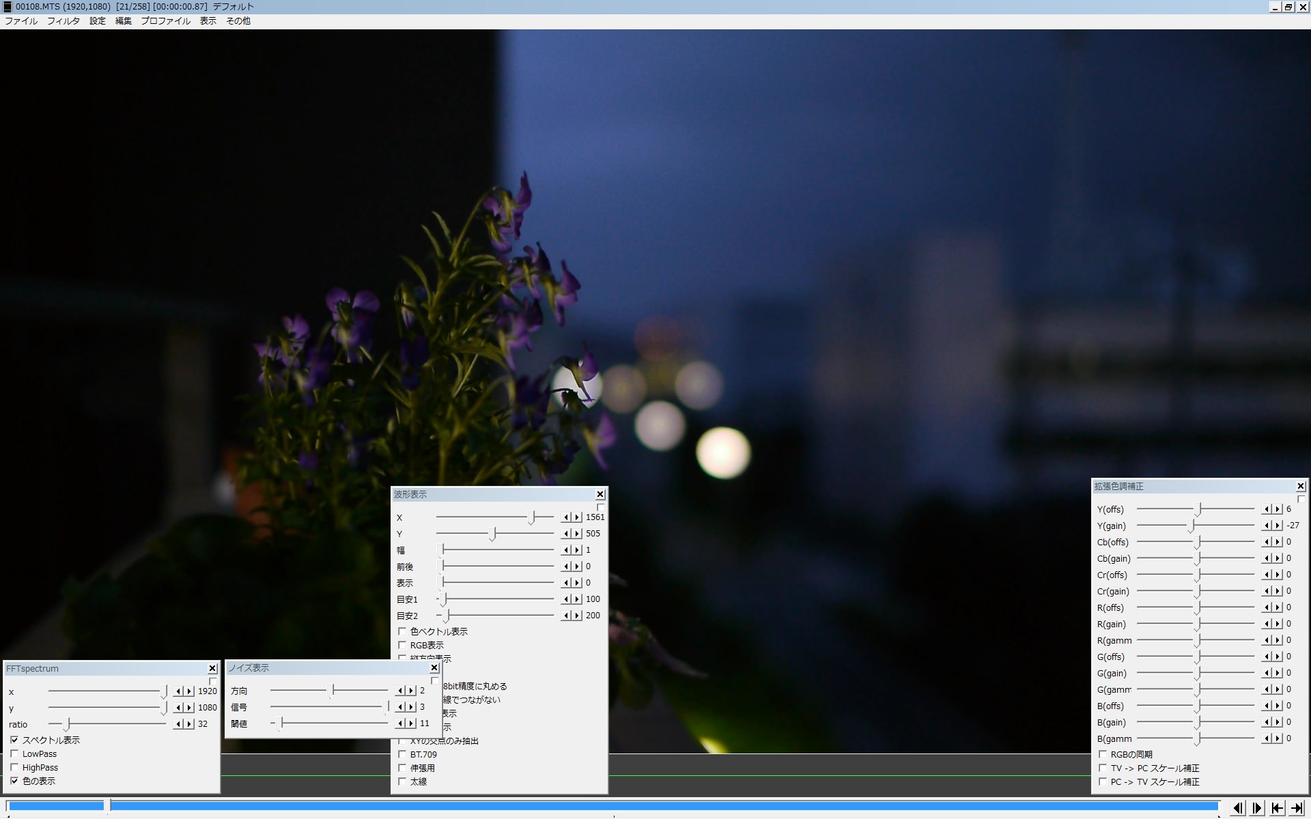Set selection end with the right-bar arrow button

pyautogui.click(x=1297, y=808)
